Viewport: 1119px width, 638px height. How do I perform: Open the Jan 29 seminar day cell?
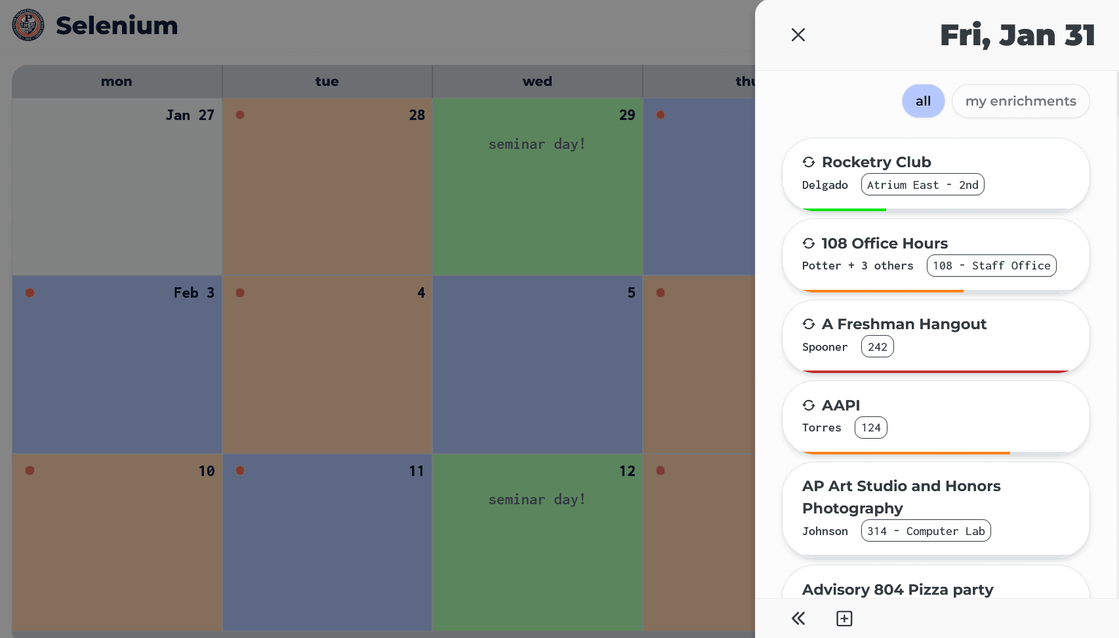click(x=537, y=186)
